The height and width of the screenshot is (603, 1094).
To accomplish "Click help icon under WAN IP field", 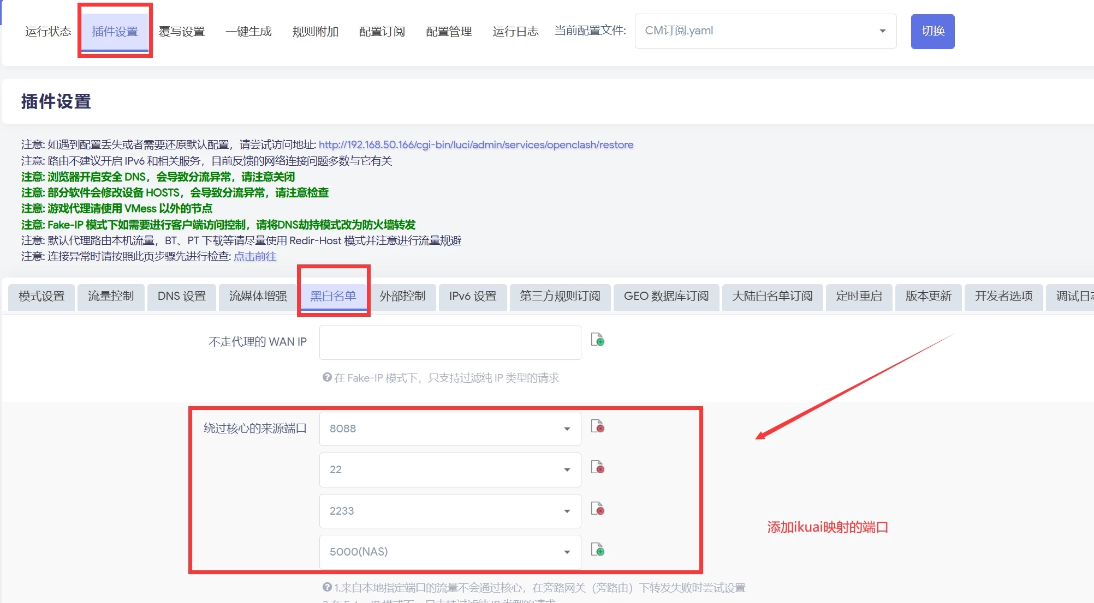I will [327, 377].
